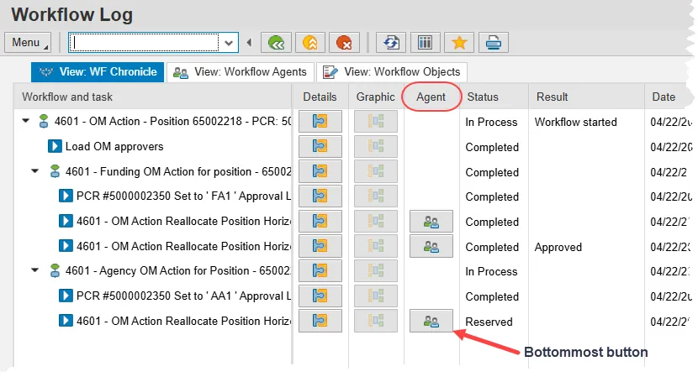Switch to View: WF Chronicle tab

click(98, 72)
